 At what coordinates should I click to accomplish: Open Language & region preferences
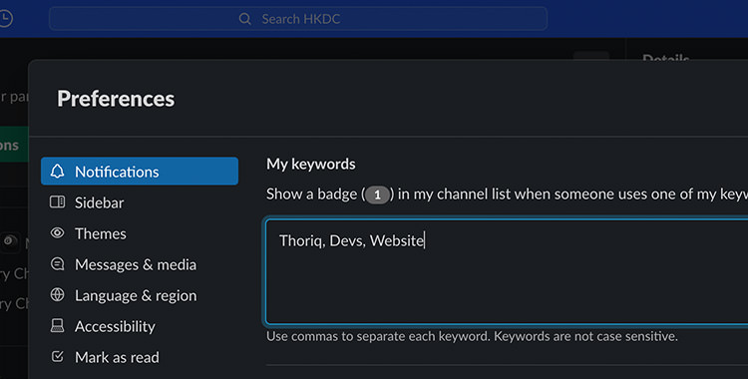pyautogui.click(x=140, y=295)
